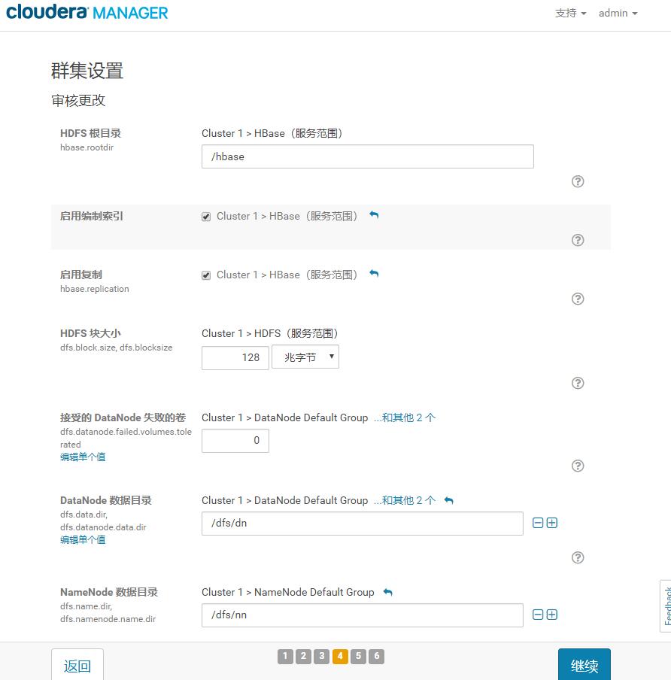
Task: Remove the /dfs/dn directory entry
Action: [538, 523]
